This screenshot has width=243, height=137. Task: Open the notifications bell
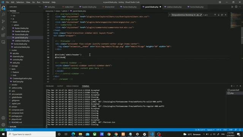click(240, 130)
